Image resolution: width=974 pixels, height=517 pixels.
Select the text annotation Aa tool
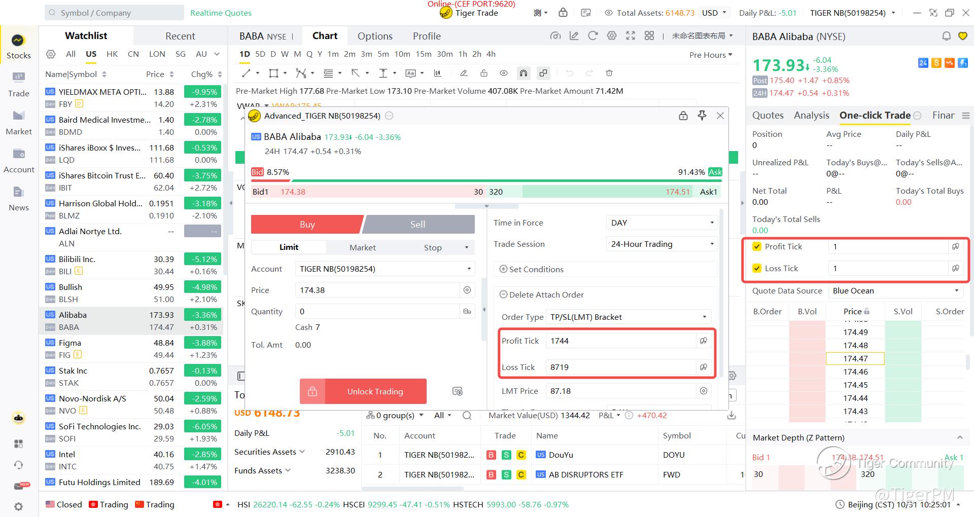click(410, 73)
